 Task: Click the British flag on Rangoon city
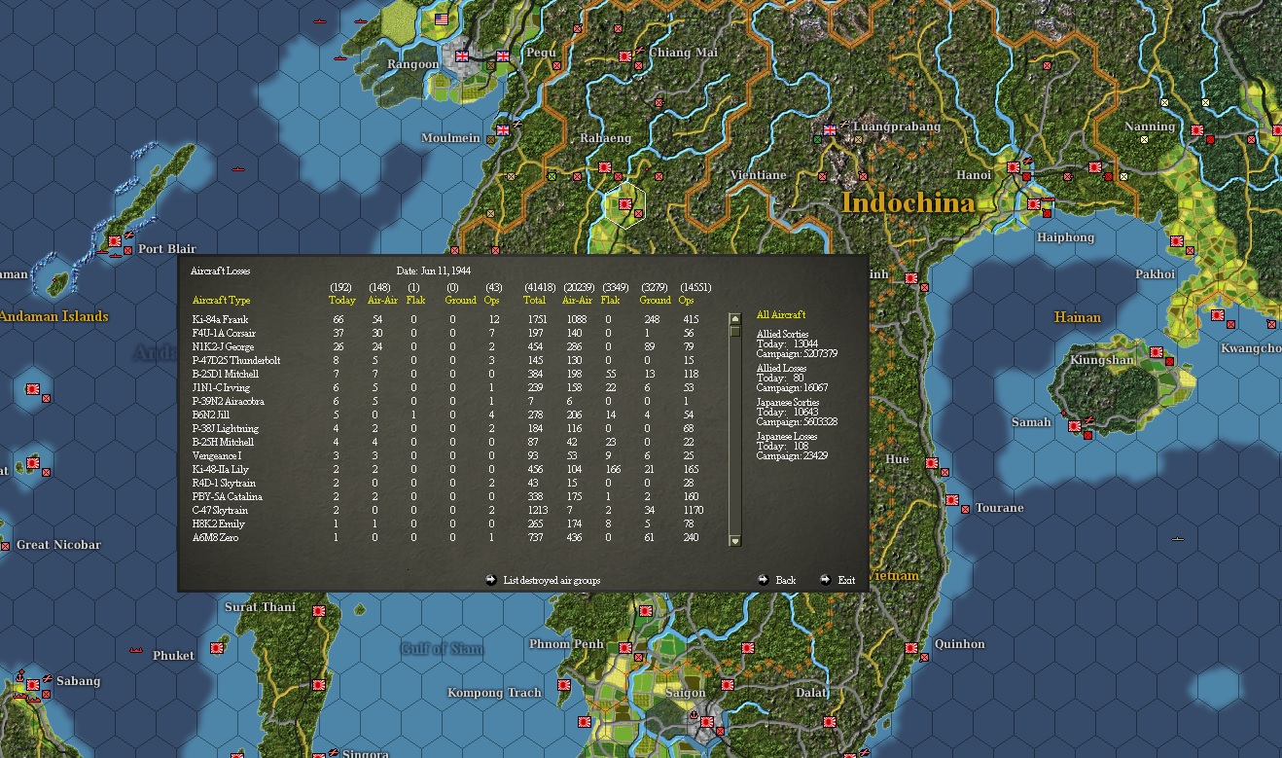coord(463,56)
